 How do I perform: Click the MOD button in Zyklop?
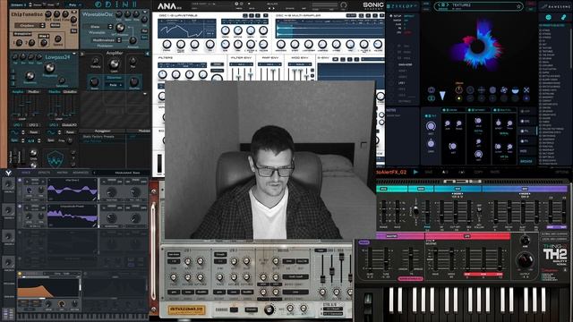coord(523,151)
